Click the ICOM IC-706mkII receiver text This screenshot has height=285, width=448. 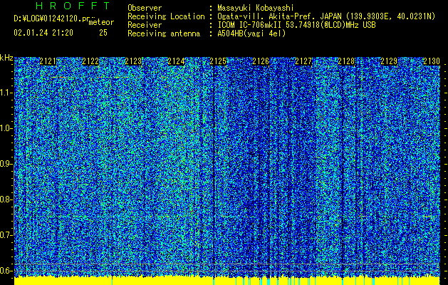(296, 25)
